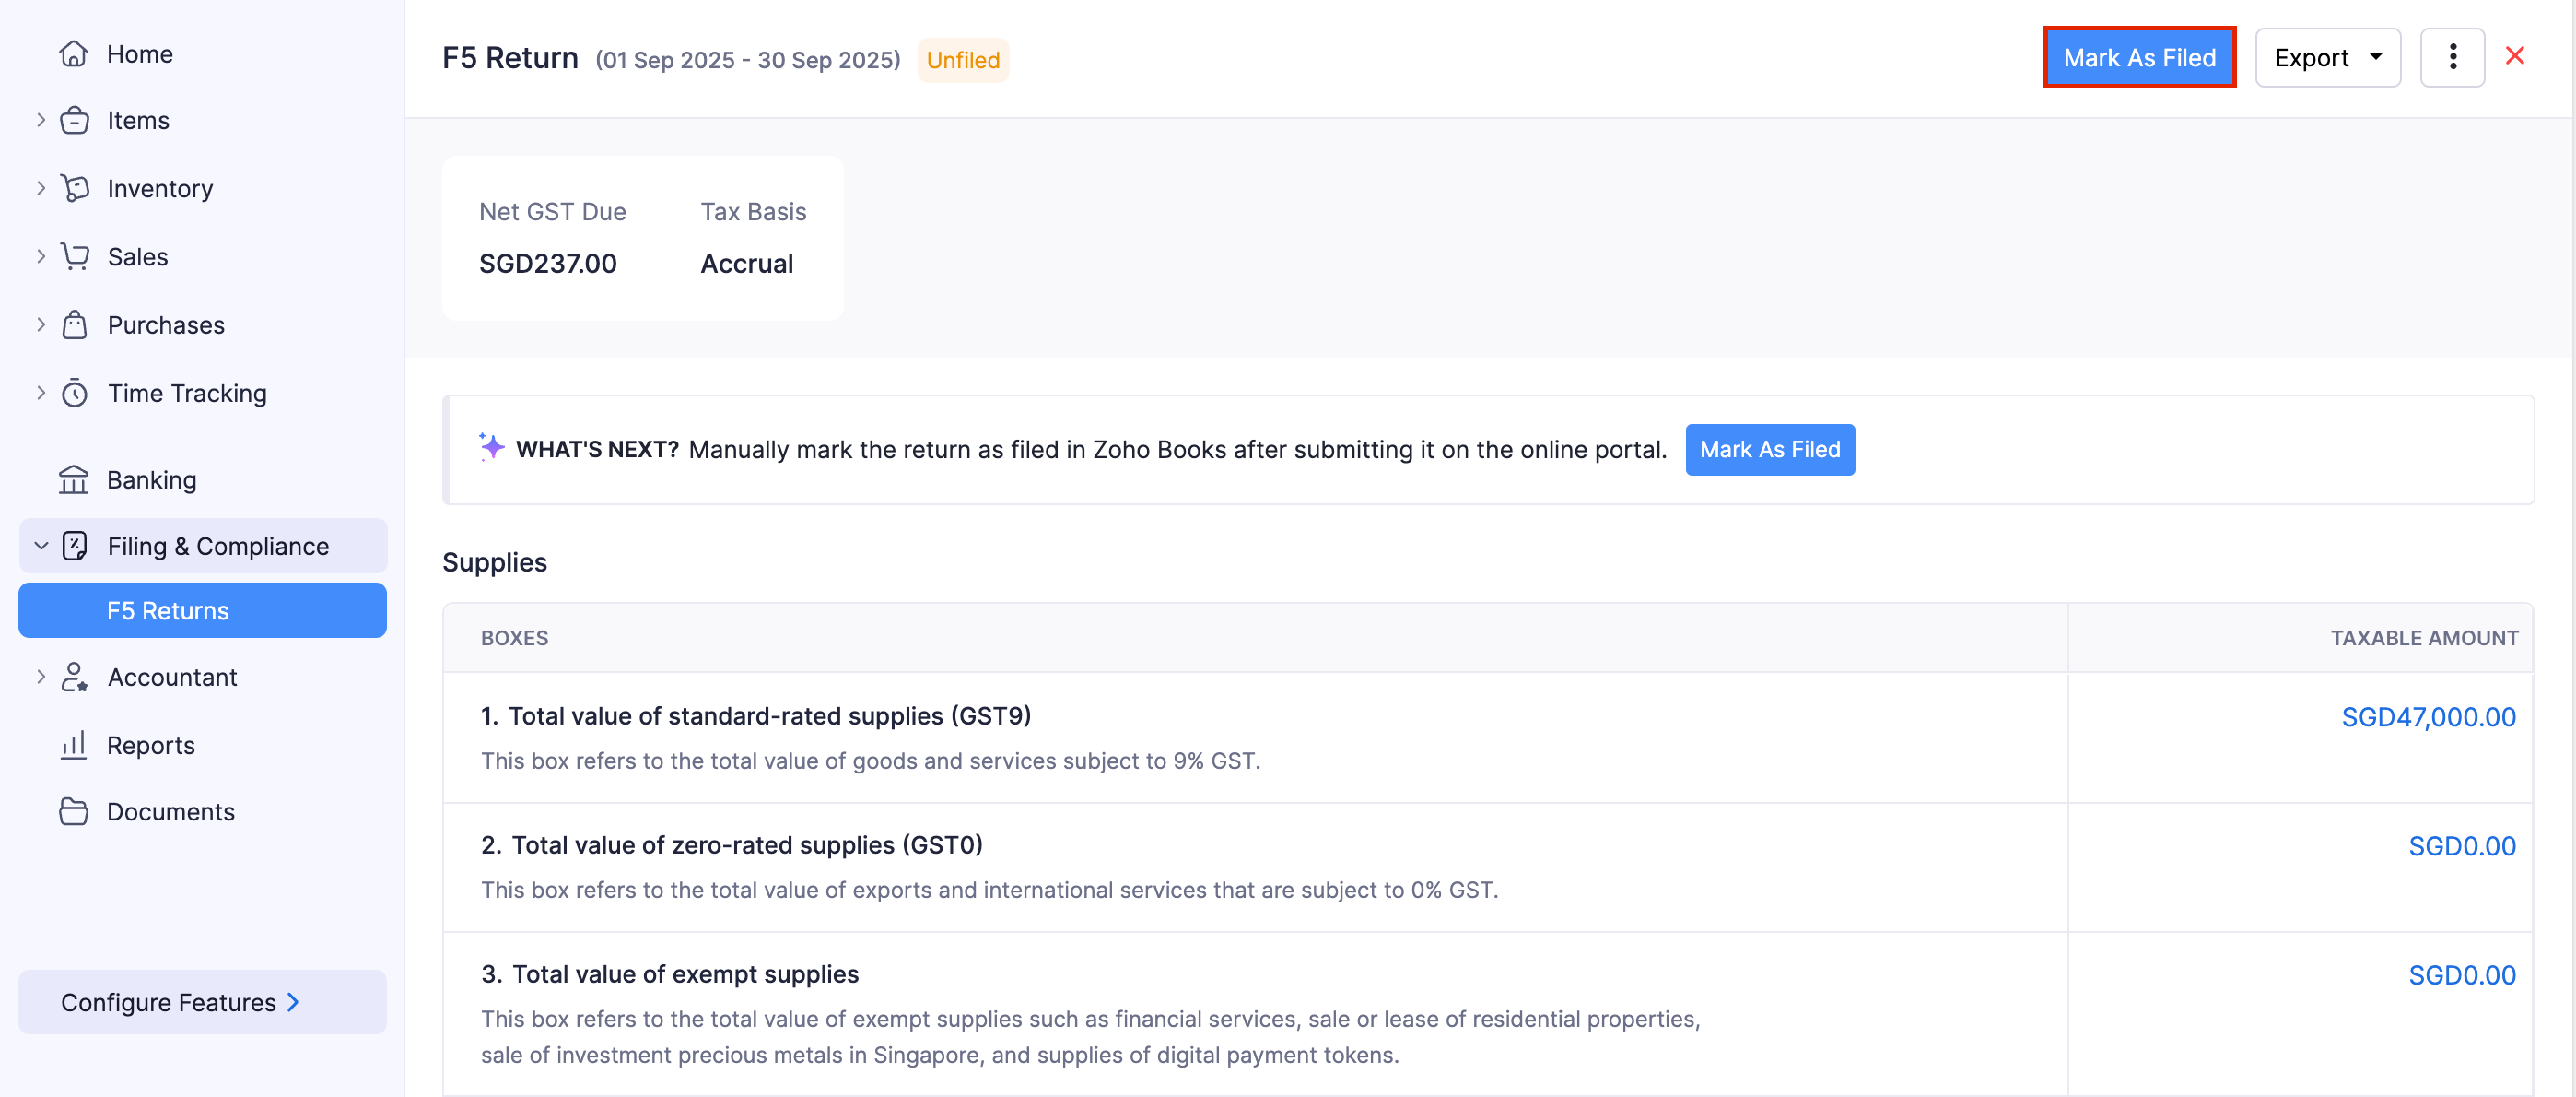Viewport: 2576px width, 1097px height.
Task: Click the Inventory icon in sidebar
Action: (74, 188)
